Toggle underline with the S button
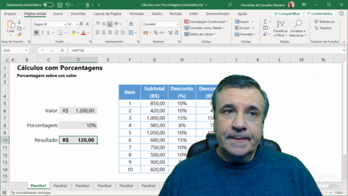The width and height of the screenshot is (348, 196). click(48, 33)
